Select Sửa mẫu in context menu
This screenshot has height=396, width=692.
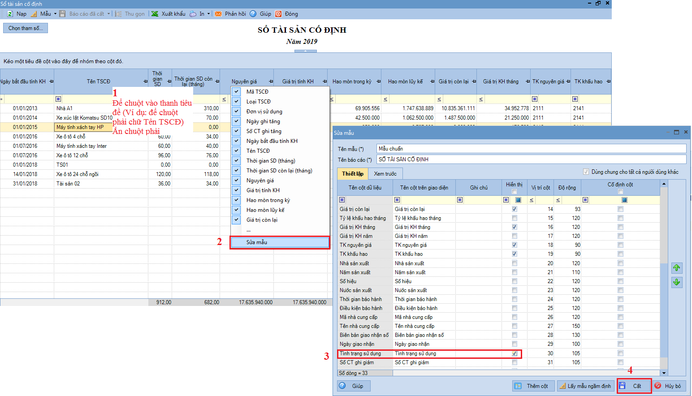(280, 242)
